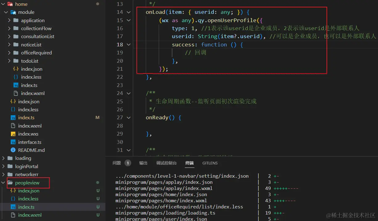Click LESS icon of index.less inside module
Screen dimensions: 378x221
pos(16,77)
